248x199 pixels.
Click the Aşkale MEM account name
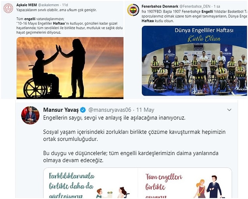click(27, 5)
